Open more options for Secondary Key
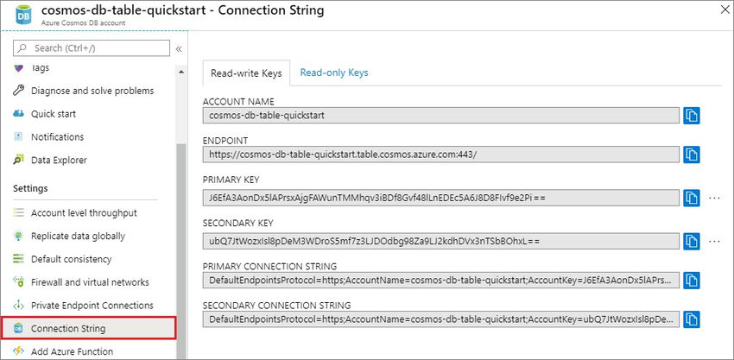This screenshot has height=360, width=734. point(714,242)
